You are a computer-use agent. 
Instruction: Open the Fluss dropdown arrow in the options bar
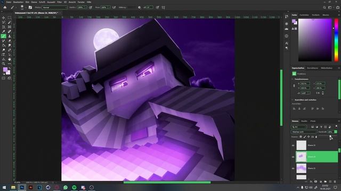(109, 7)
